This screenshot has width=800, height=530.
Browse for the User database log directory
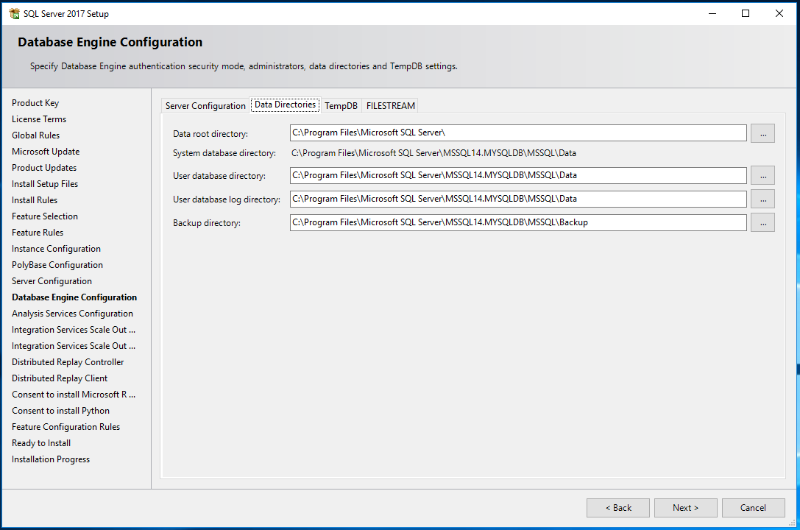click(x=762, y=199)
